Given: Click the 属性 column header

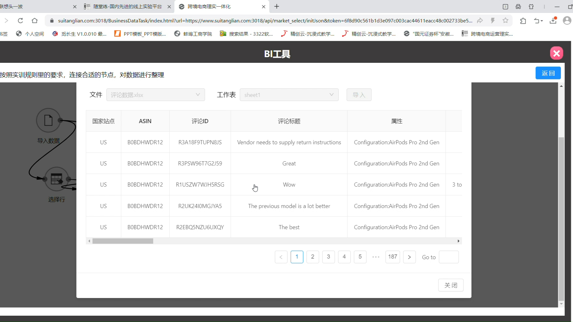Looking at the screenshot, I should coord(397,121).
